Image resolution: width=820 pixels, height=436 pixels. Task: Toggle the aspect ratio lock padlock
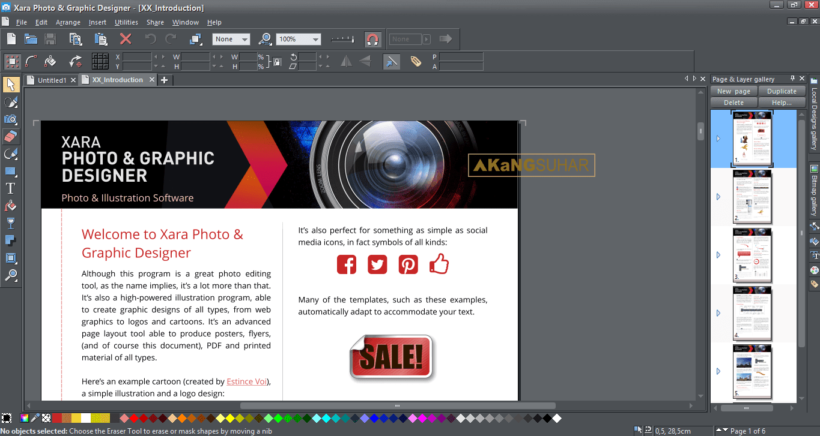click(x=276, y=62)
